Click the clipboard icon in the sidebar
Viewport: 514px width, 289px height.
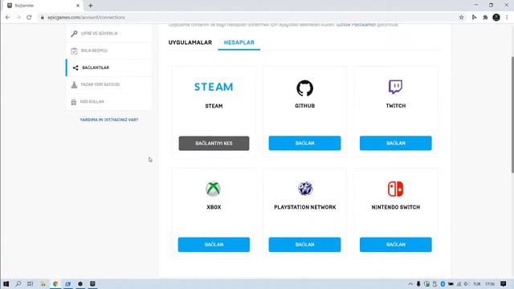[74, 51]
